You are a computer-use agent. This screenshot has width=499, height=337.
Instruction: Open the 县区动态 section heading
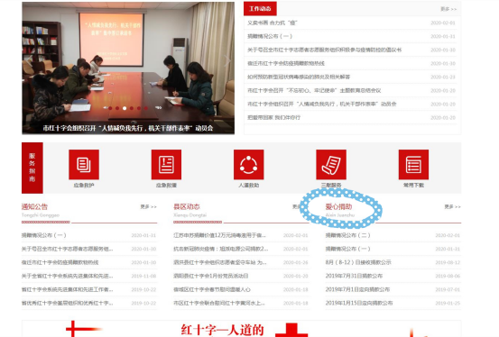pos(187,206)
